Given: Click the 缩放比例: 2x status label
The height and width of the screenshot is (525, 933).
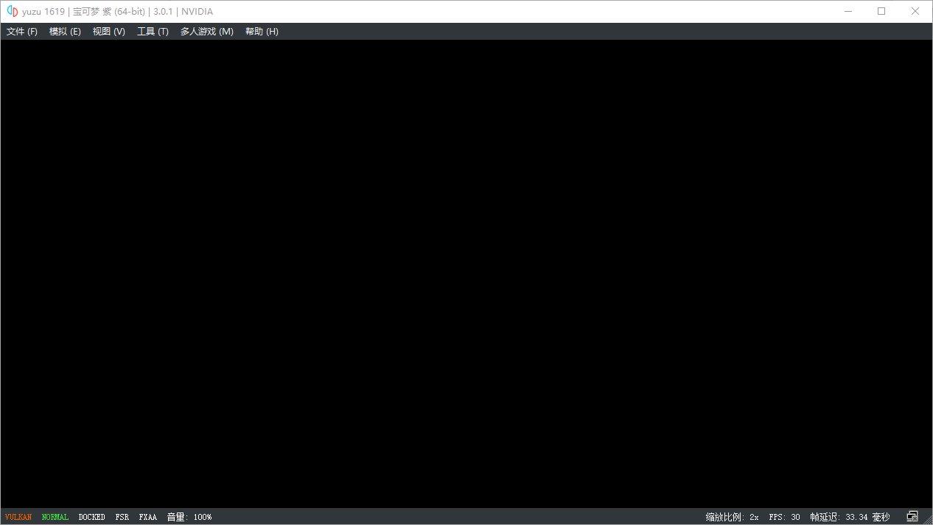Looking at the screenshot, I should (x=732, y=517).
